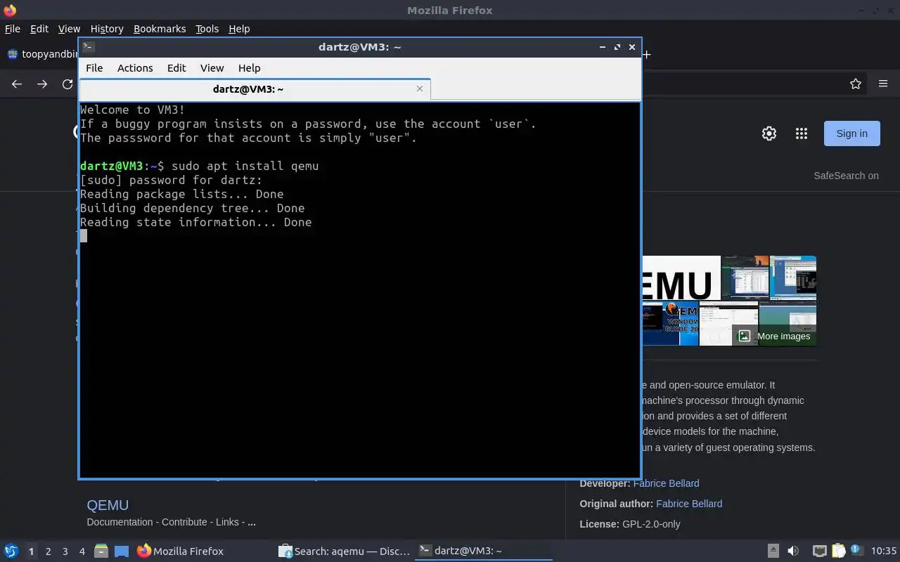Open Firefox Edit menu
900x562 pixels.
tap(39, 29)
